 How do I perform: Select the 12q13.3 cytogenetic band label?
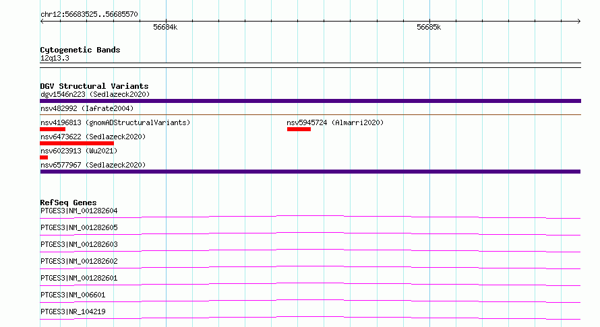coord(55,58)
